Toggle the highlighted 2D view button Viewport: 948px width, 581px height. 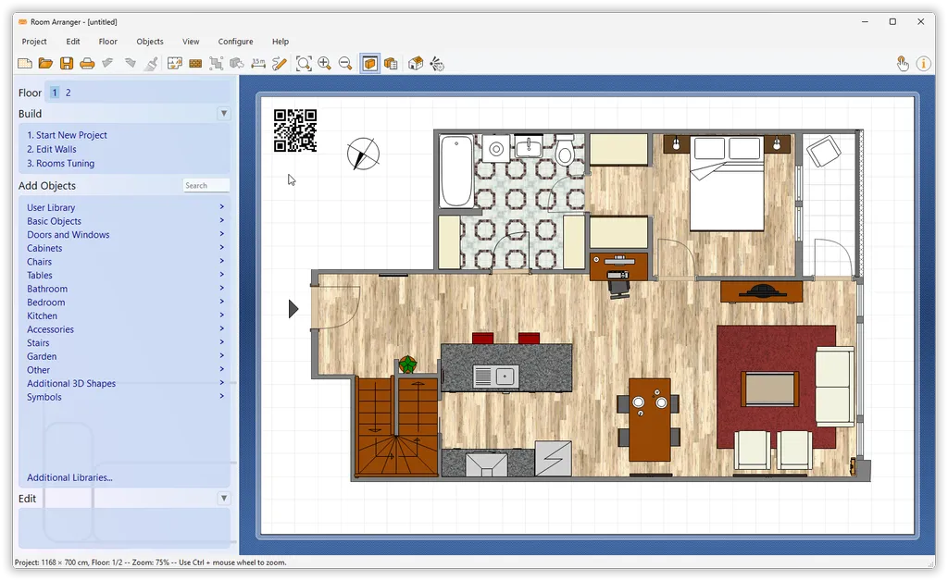coord(370,64)
